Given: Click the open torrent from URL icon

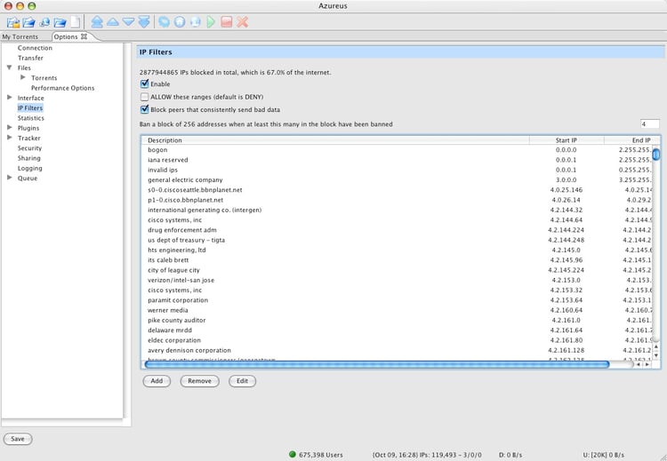Looking at the screenshot, I should click(x=44, y=22).
